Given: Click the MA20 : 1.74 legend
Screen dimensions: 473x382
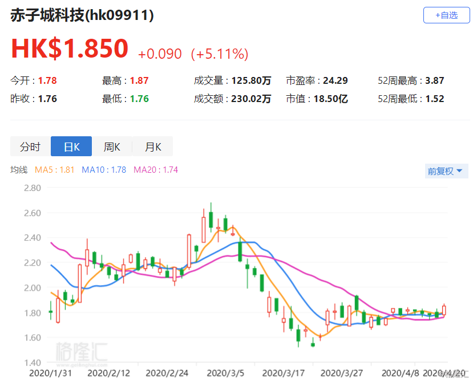Looking at the screenshot, I should (156, 170).
